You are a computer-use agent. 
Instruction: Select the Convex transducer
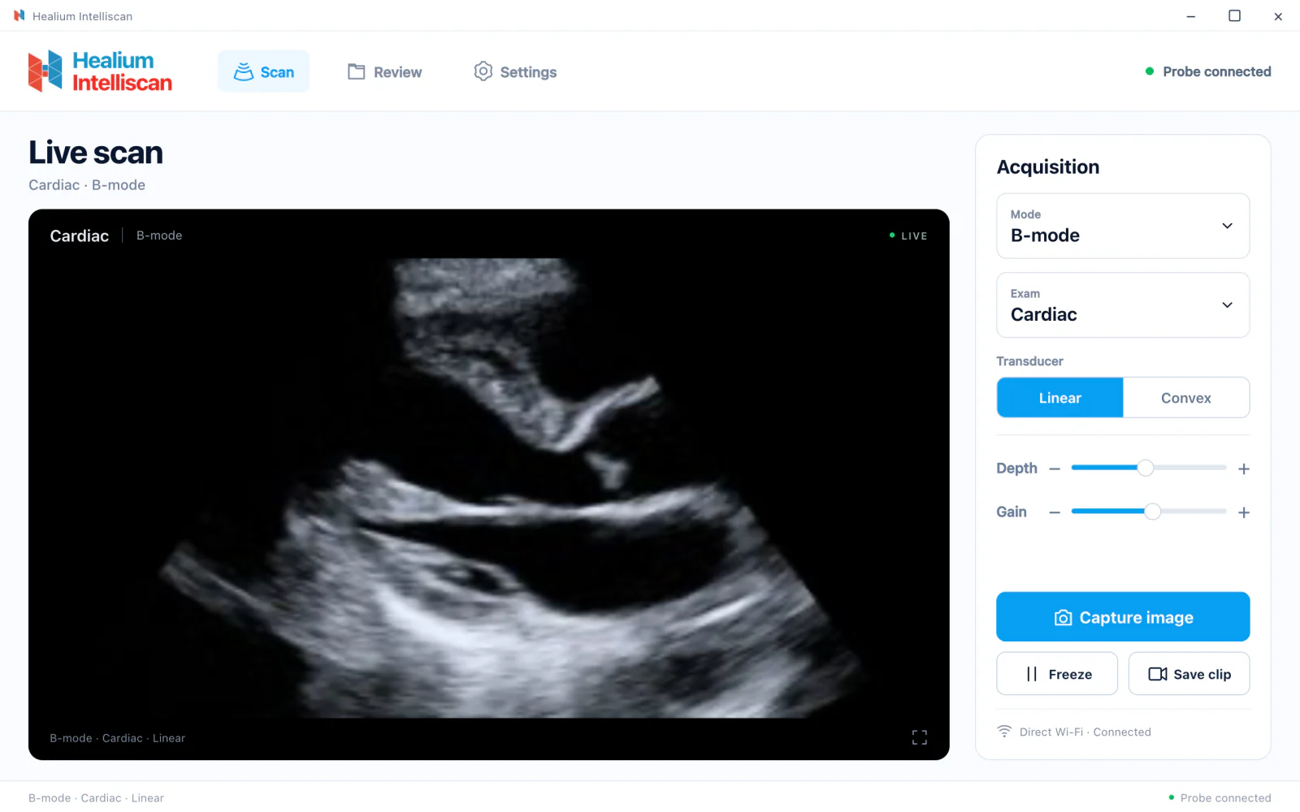pyautogui.click(x=1186, y=398)
